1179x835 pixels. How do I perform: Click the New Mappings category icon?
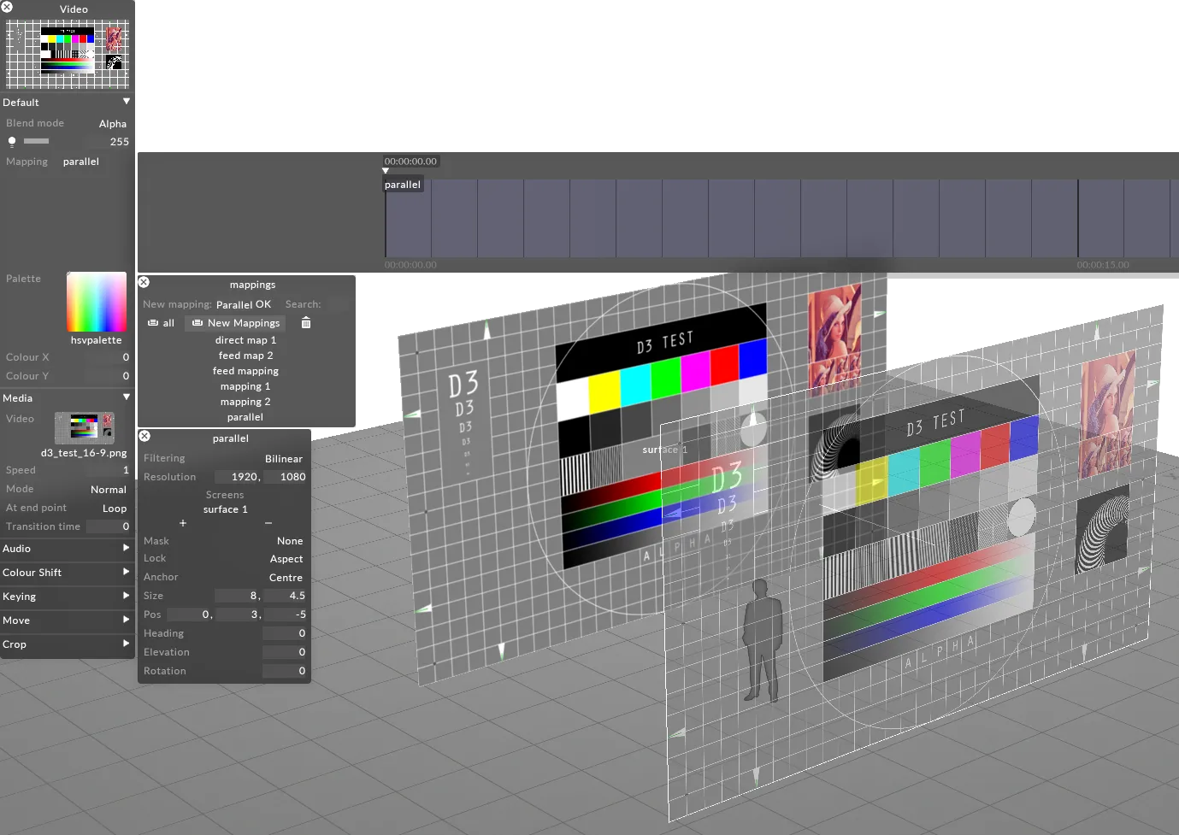[x=197, y=323]
